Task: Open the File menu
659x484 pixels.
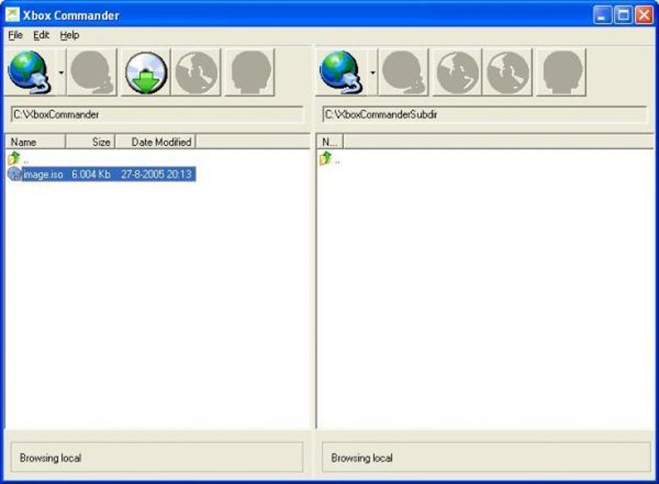Action: (x=15, y=35)
